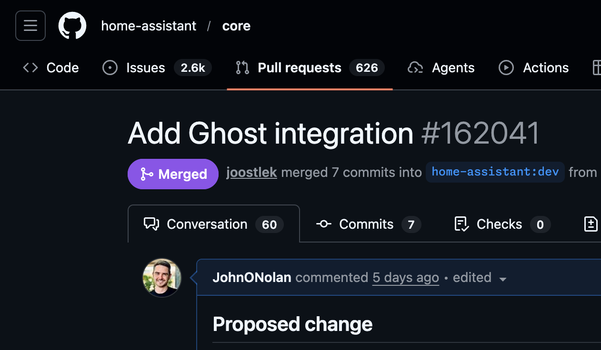Click the Pull requests branch icon
Screen dimensions: 601x350
click(242, 68)
